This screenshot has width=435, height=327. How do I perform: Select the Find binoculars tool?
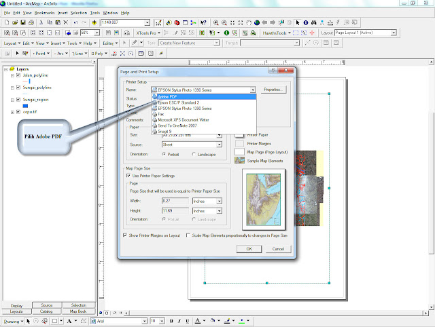tap(314, 22)
